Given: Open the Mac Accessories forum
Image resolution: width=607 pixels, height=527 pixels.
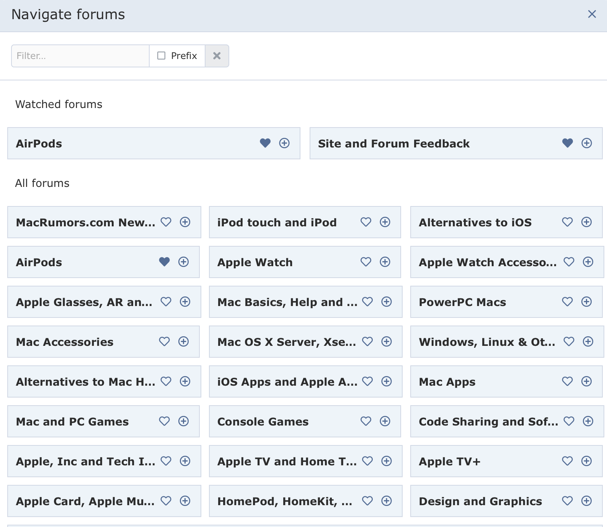Looking at the screenshot, I should click(65, 342).
